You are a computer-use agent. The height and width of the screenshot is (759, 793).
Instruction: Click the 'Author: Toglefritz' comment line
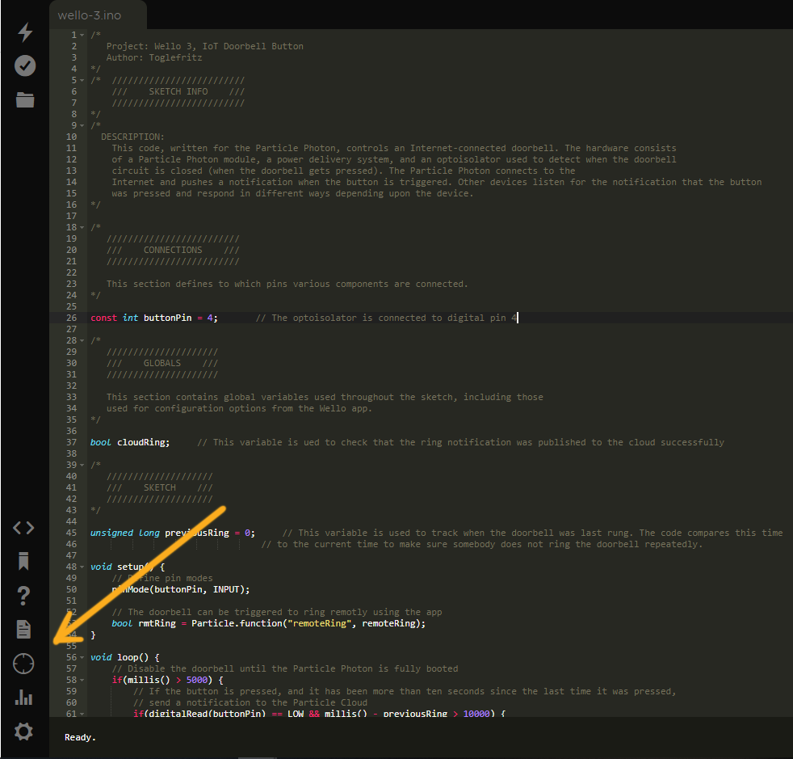pos(154,57)
